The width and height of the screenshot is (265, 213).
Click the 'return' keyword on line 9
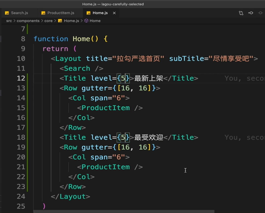click(x=55, y=49)
